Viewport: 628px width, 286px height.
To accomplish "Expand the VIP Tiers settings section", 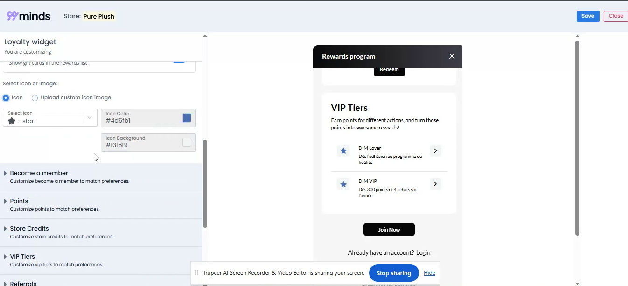I will [x=101, y=260].
